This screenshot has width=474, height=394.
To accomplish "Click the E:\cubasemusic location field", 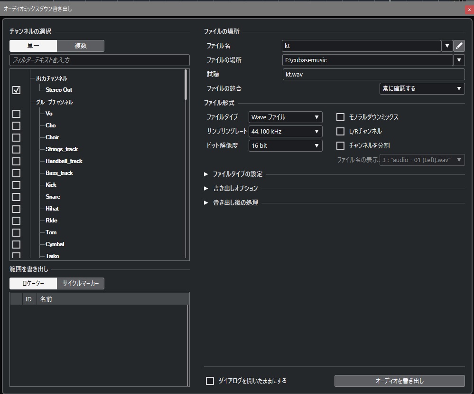I will pos(367,60).
